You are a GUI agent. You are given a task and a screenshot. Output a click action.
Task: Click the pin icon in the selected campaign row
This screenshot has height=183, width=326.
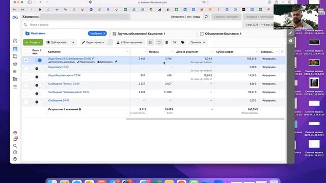(x=116, y=62)
